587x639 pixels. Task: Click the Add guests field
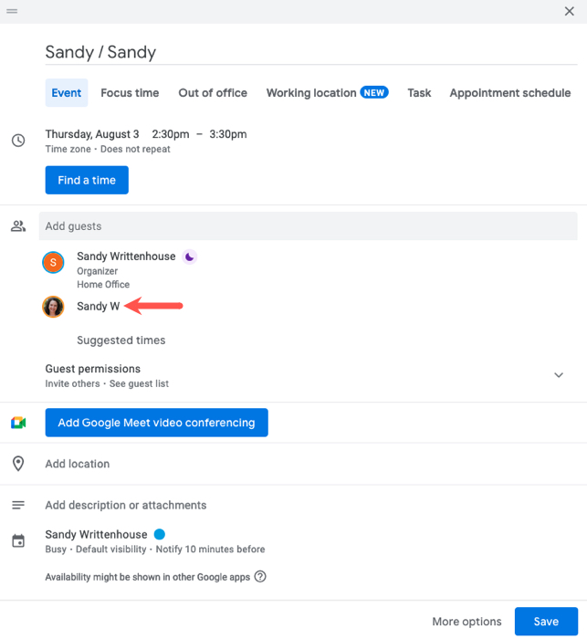(309, 226)
